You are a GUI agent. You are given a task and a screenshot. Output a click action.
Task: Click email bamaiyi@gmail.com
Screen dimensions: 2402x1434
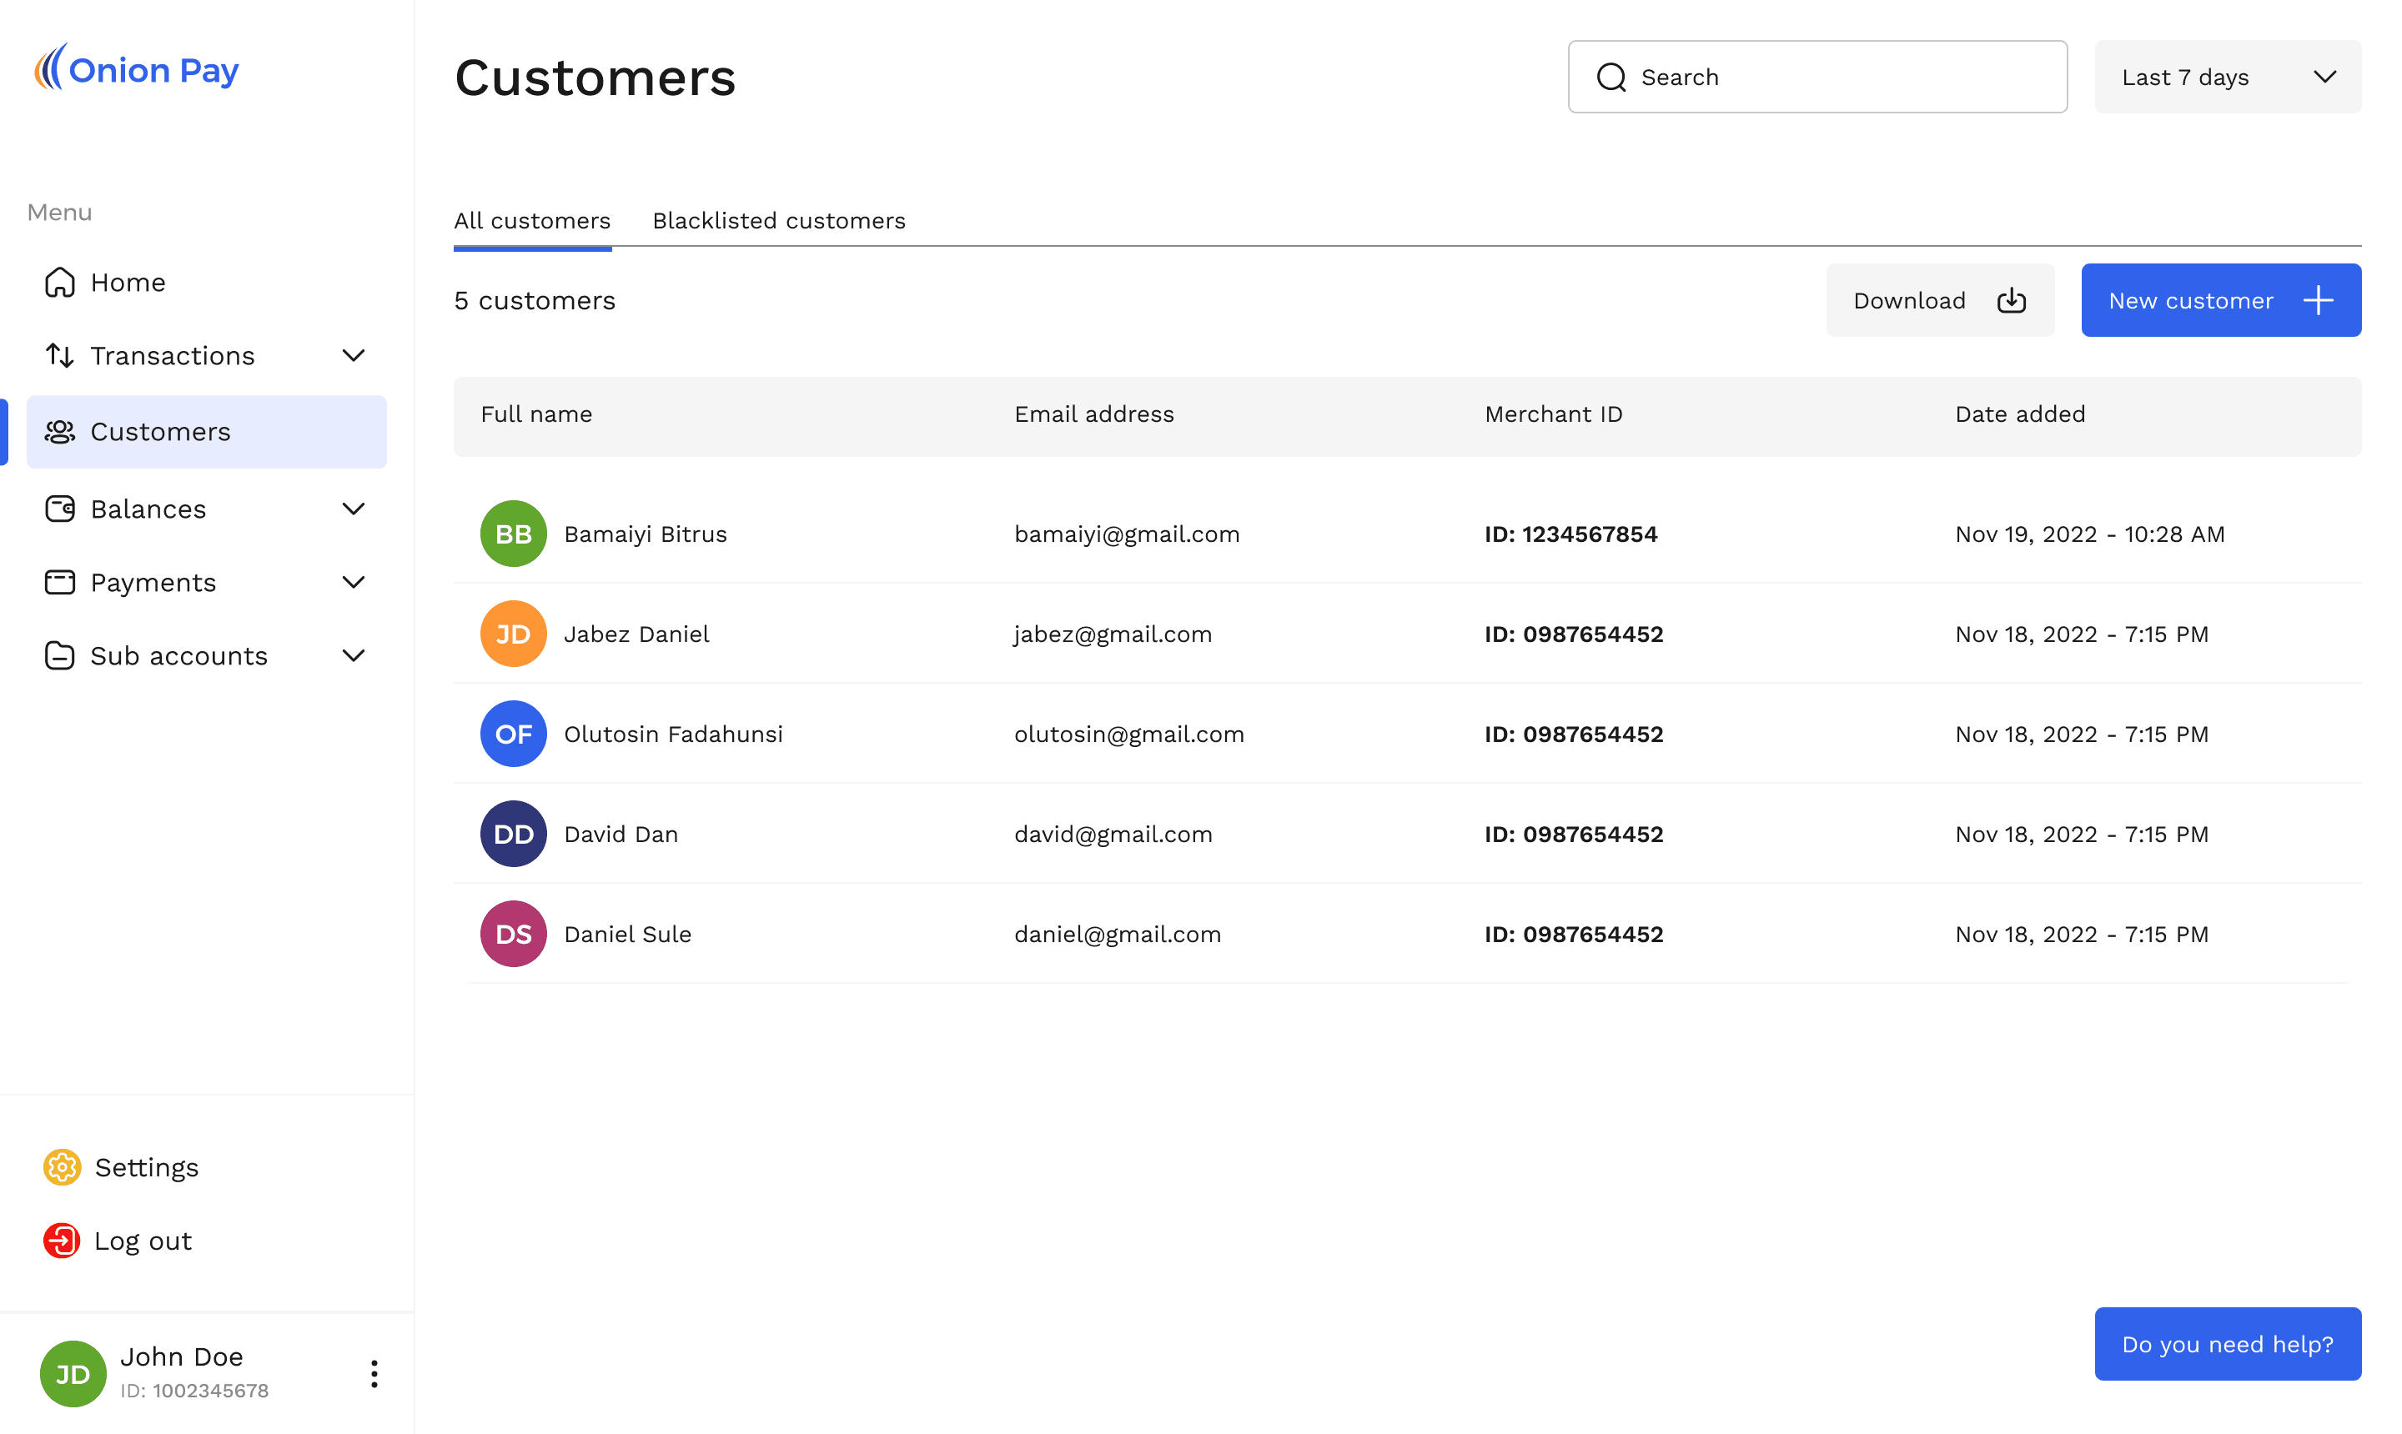1127,534
